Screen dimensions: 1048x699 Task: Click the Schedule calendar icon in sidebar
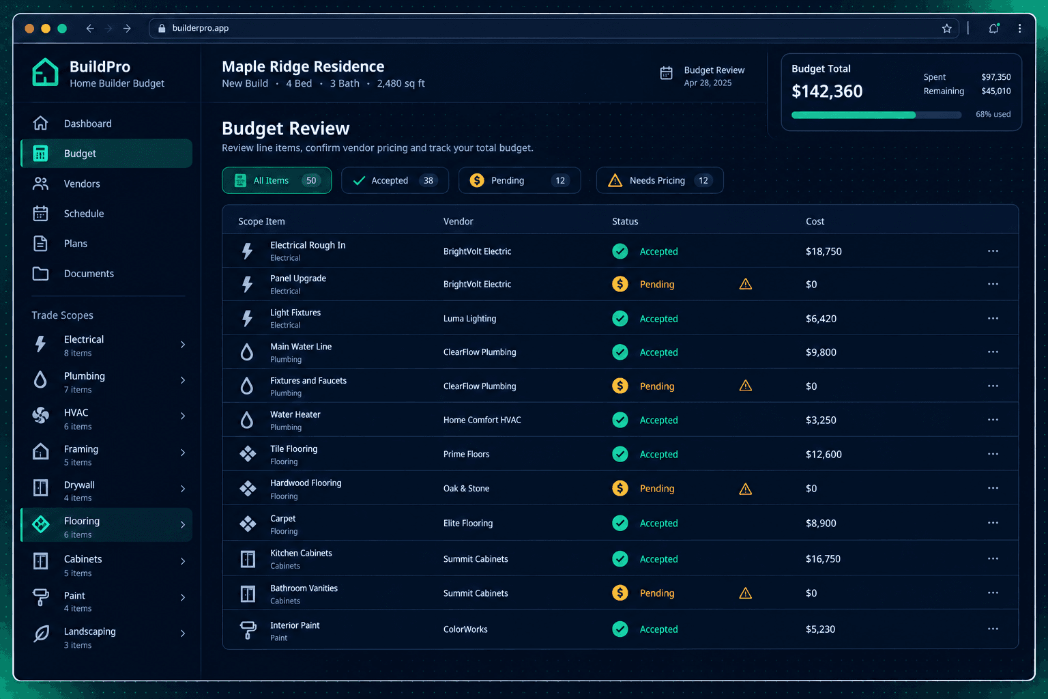point(41,214)
